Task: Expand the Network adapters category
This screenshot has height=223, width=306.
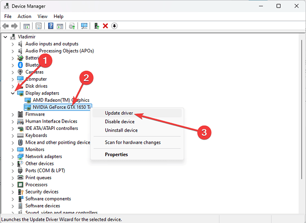Action: pyautogui.click(x=12, y=156)
